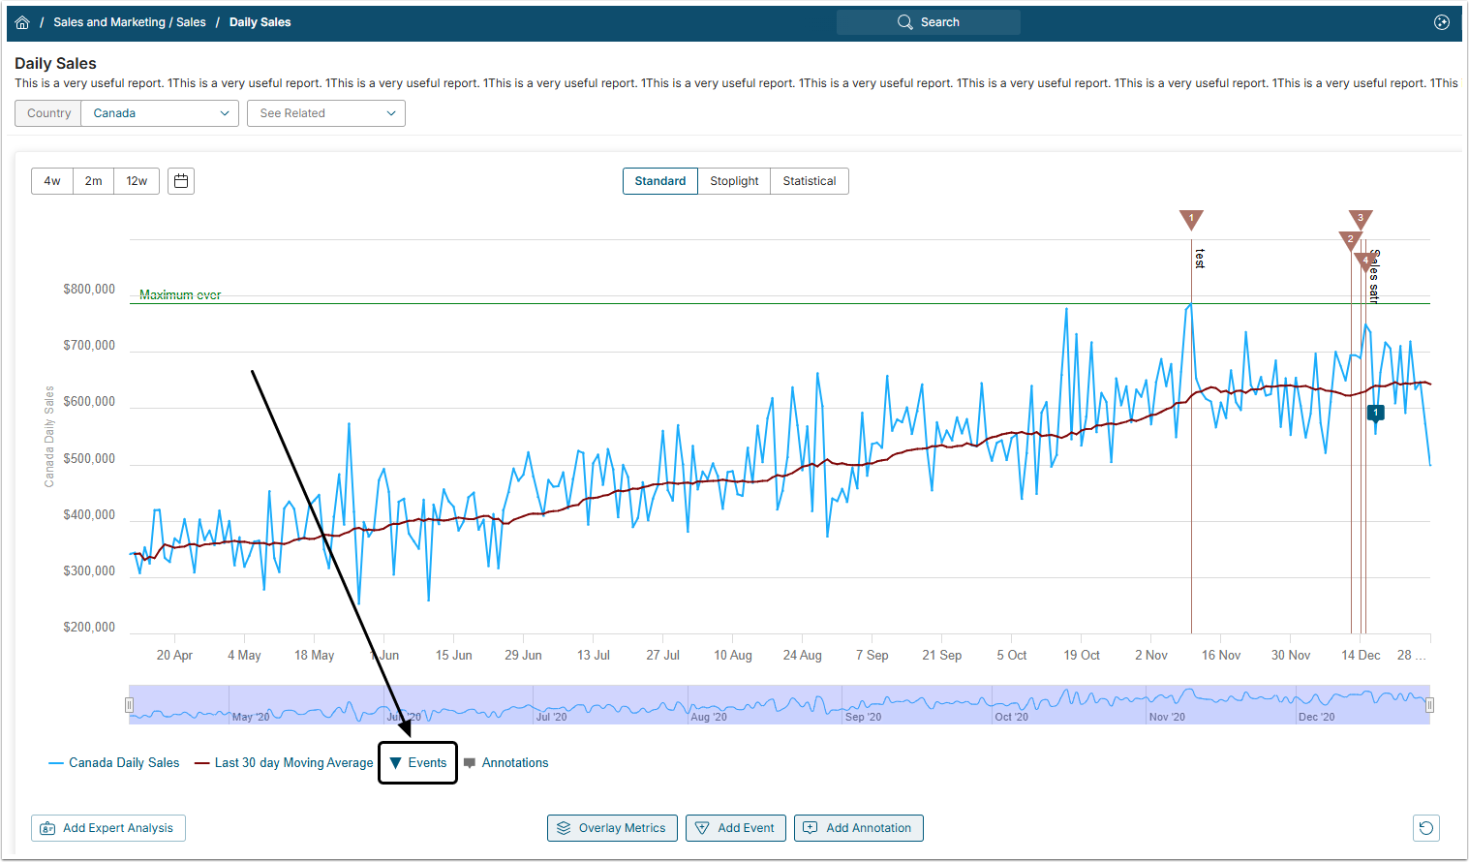This screenshot has height=862, width=1469.
Task: Open the calendar date picker icon
Action: (181, 181)
